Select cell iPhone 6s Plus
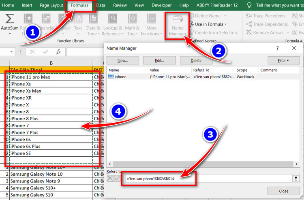This screenshot has width=304, height=200. pyautogui.click(x=51, y=147)
